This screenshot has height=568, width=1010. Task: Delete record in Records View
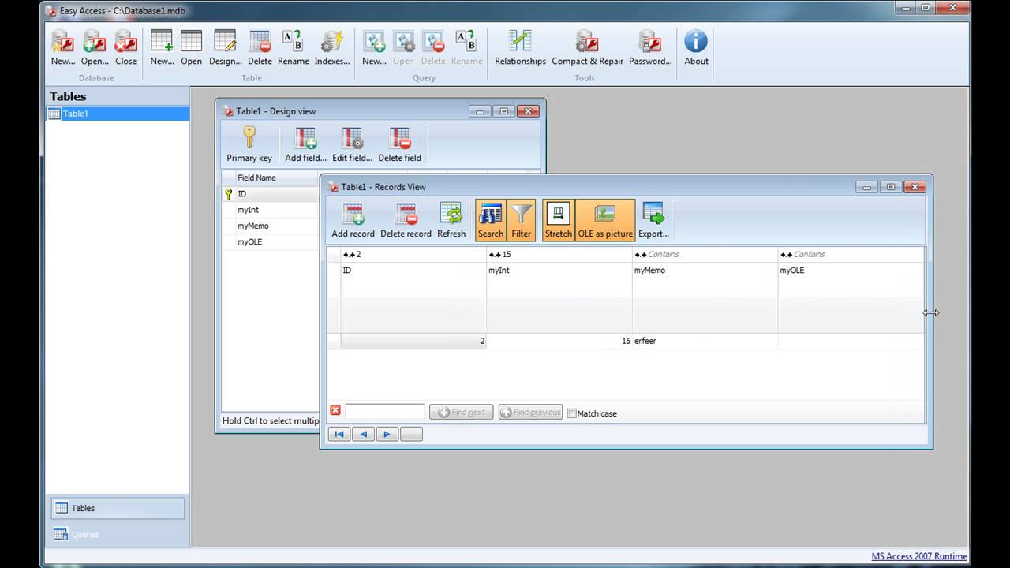click(x=406, y=220)
